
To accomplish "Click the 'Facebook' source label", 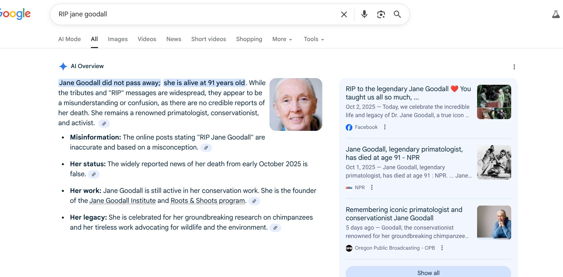I will [366, 127].
